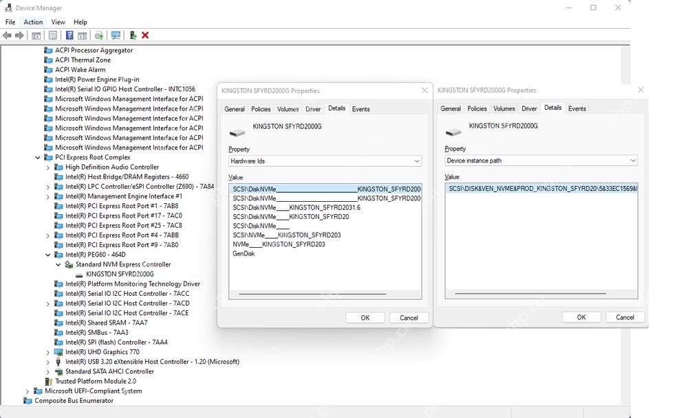Switch to Driver tab in right Properties dialog
The width and height of the screenshot is (687, 418).
pyautogui.click(x=530, y=108)
